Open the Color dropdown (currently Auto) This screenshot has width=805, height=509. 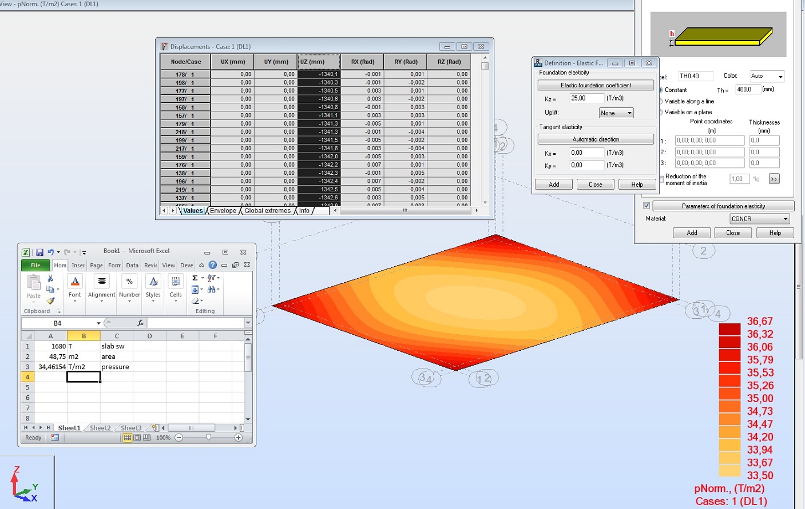[x=767, y=76]
